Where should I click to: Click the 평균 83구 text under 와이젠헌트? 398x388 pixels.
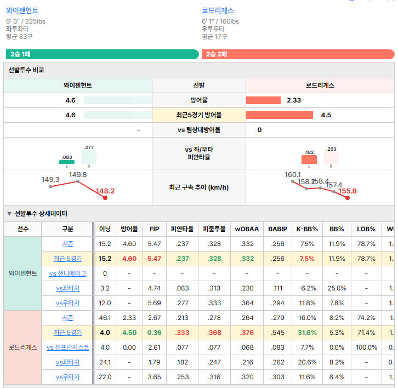tap(19, 37)
